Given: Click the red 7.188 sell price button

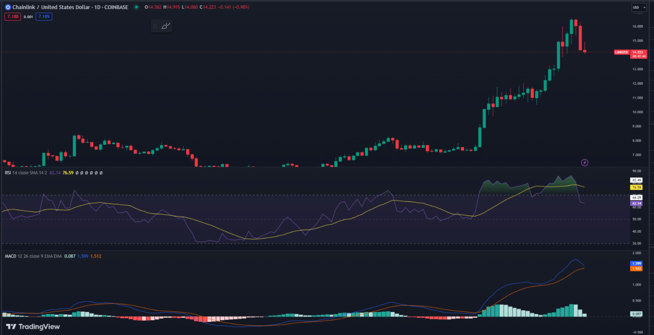Looking at the screenshot, I should coord(12,17).
